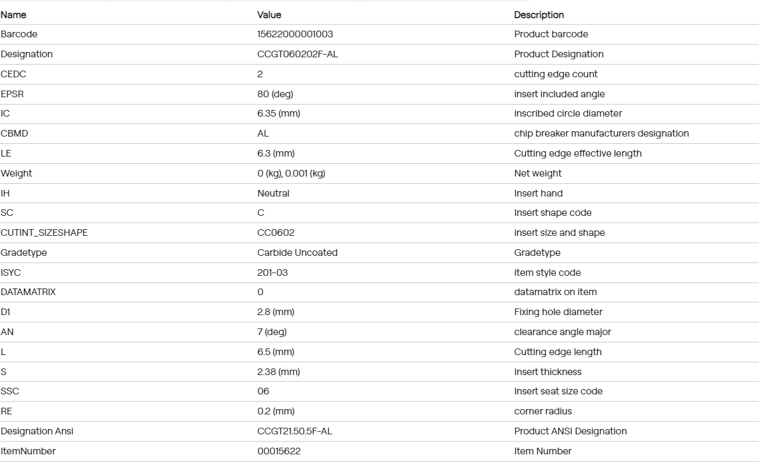Screen dimensions: 759x463
Task: Click the Value column header
Action: [x=269, y=15]
